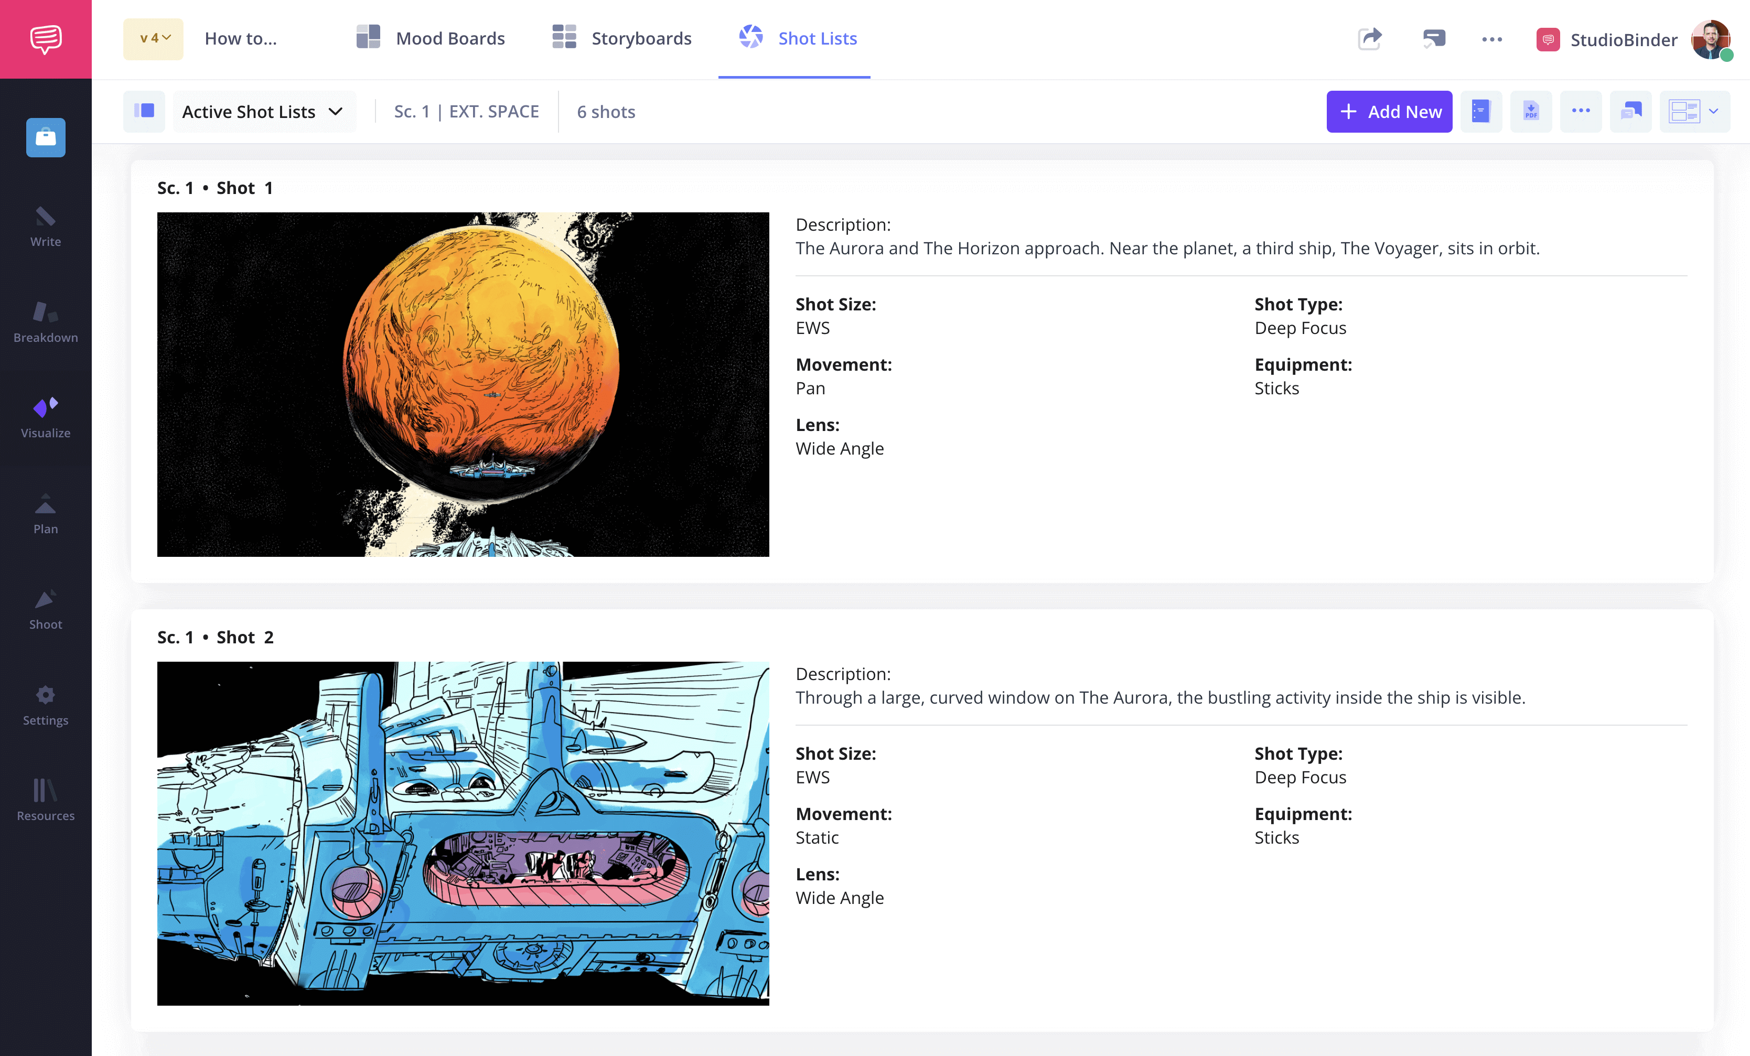Open the share/export icon top right
This screenshot has height=1056, width=1750.
[1371, 39]
